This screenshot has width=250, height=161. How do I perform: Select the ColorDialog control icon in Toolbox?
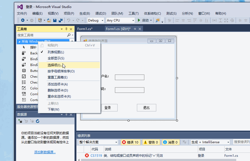(24, 88)
